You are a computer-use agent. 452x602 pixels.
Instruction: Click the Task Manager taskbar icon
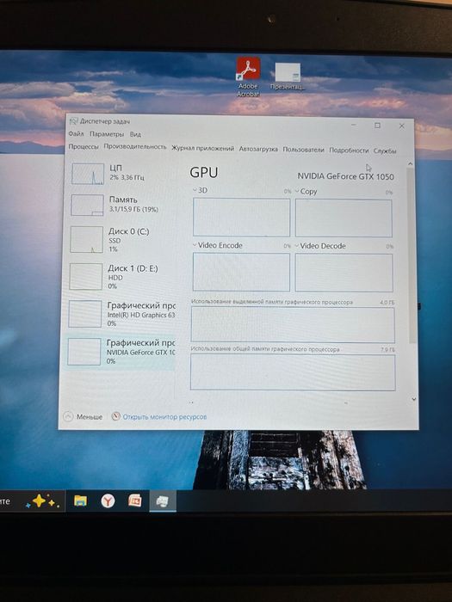[163, 501]
